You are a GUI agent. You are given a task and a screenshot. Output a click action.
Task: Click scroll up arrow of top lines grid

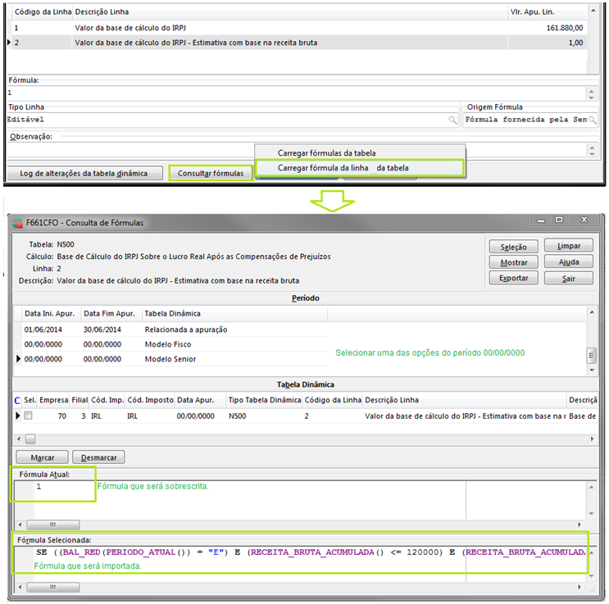[593, 11]
